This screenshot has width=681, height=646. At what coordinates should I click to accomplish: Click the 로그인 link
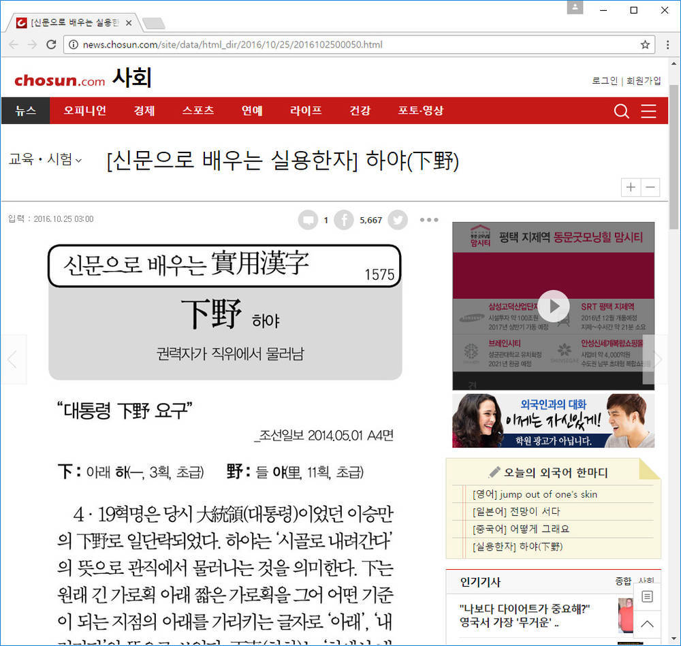click(x=604, y=80)
